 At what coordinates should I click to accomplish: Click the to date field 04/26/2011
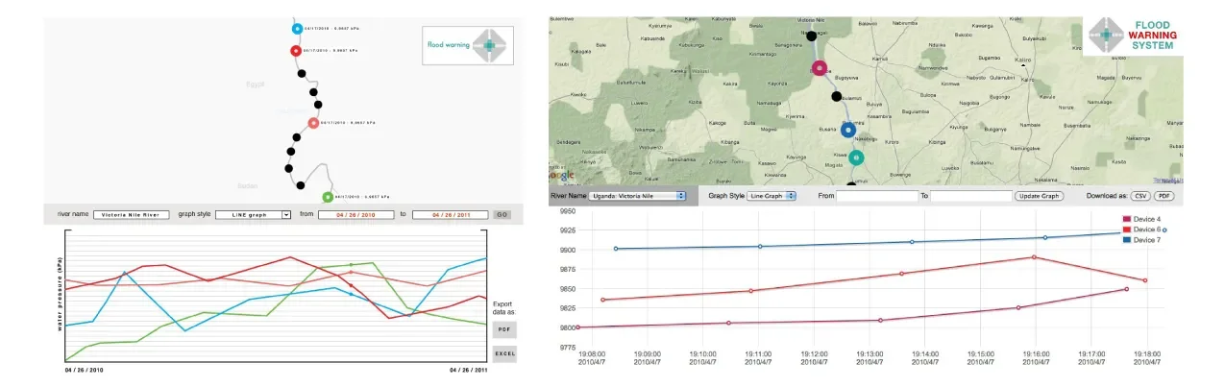tap(450, 215)
